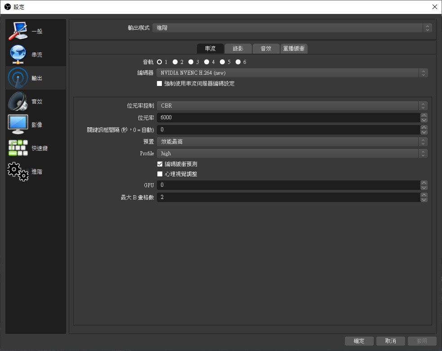Enable 強制使用串流伺服器編碼設定 checkbox
The height and width of the screenshot is (351, 442).
click(x=160, y=84)
